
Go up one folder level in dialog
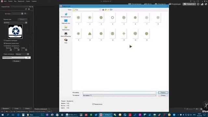pyautogui.click(x=106, y=10)
